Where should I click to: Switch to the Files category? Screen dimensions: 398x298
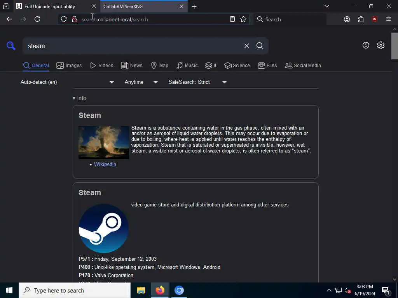pos(267,66)
